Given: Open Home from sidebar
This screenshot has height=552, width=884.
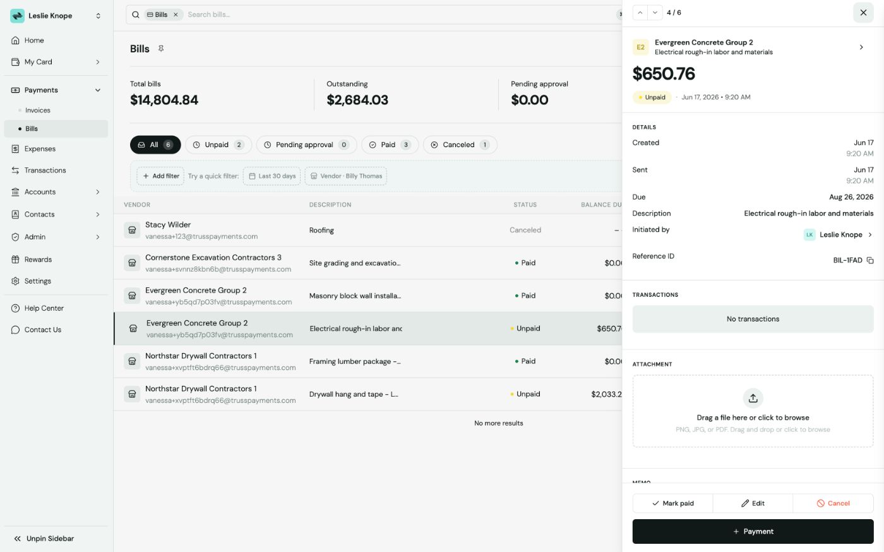Looking at the screenshot, I should [x=56, y=40].
